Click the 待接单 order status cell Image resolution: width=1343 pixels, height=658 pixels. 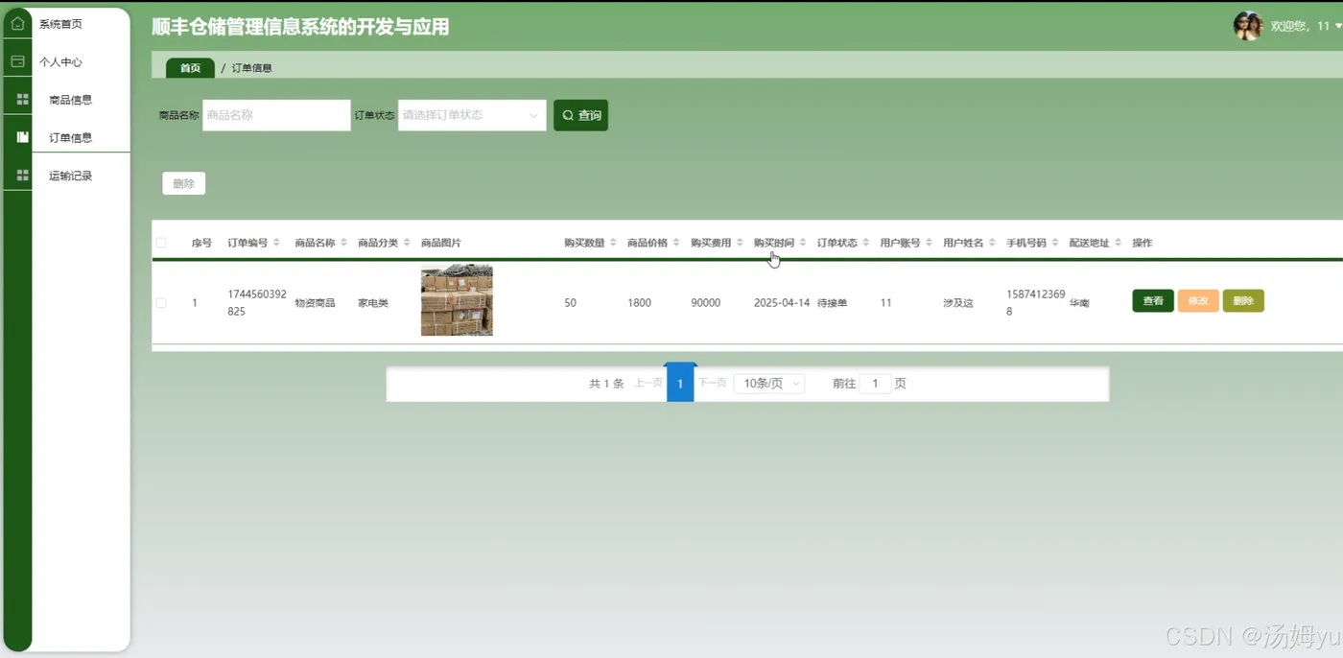832,303
